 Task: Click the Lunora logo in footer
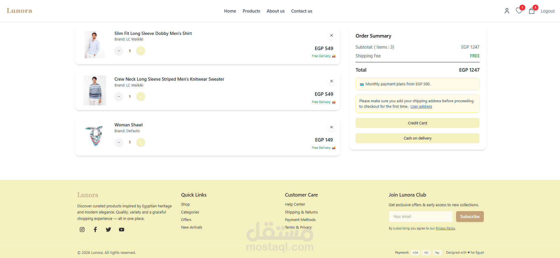88,195
